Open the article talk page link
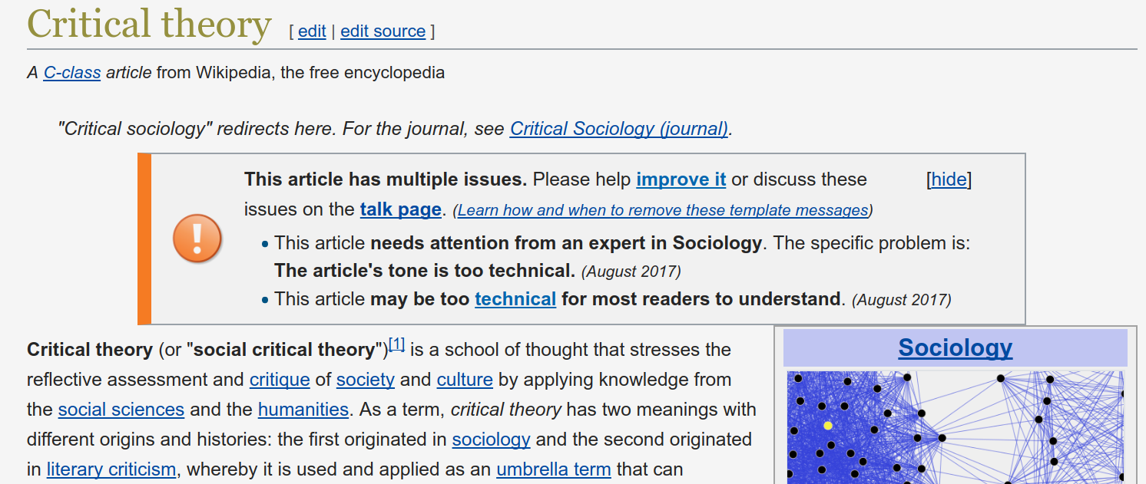Screen dimensions: 1146x484 [x=400, y=209]
